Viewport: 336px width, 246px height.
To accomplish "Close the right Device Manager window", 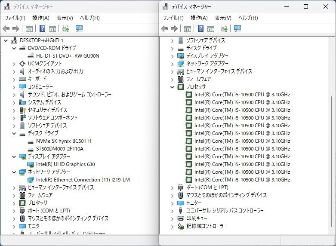I will tap(326, 6).
